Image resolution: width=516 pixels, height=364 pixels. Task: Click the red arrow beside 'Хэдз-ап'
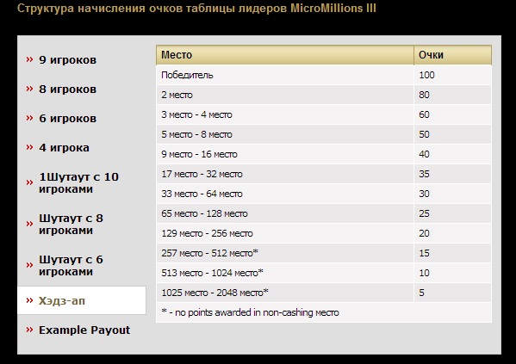(x=29, y=300)
